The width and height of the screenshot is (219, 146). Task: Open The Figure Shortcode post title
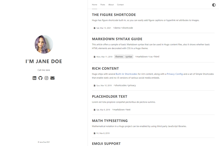114,15
